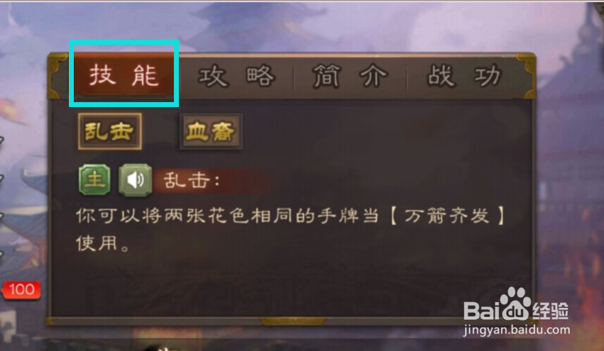Viewport: 604px width, 351px height.
Task: Click the 【万箭齐发】 card name in description
Action: point(447,216)
